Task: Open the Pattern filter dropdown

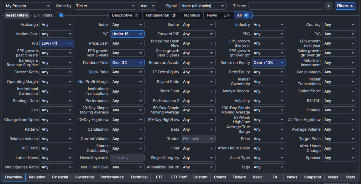Action: point(57,129)
